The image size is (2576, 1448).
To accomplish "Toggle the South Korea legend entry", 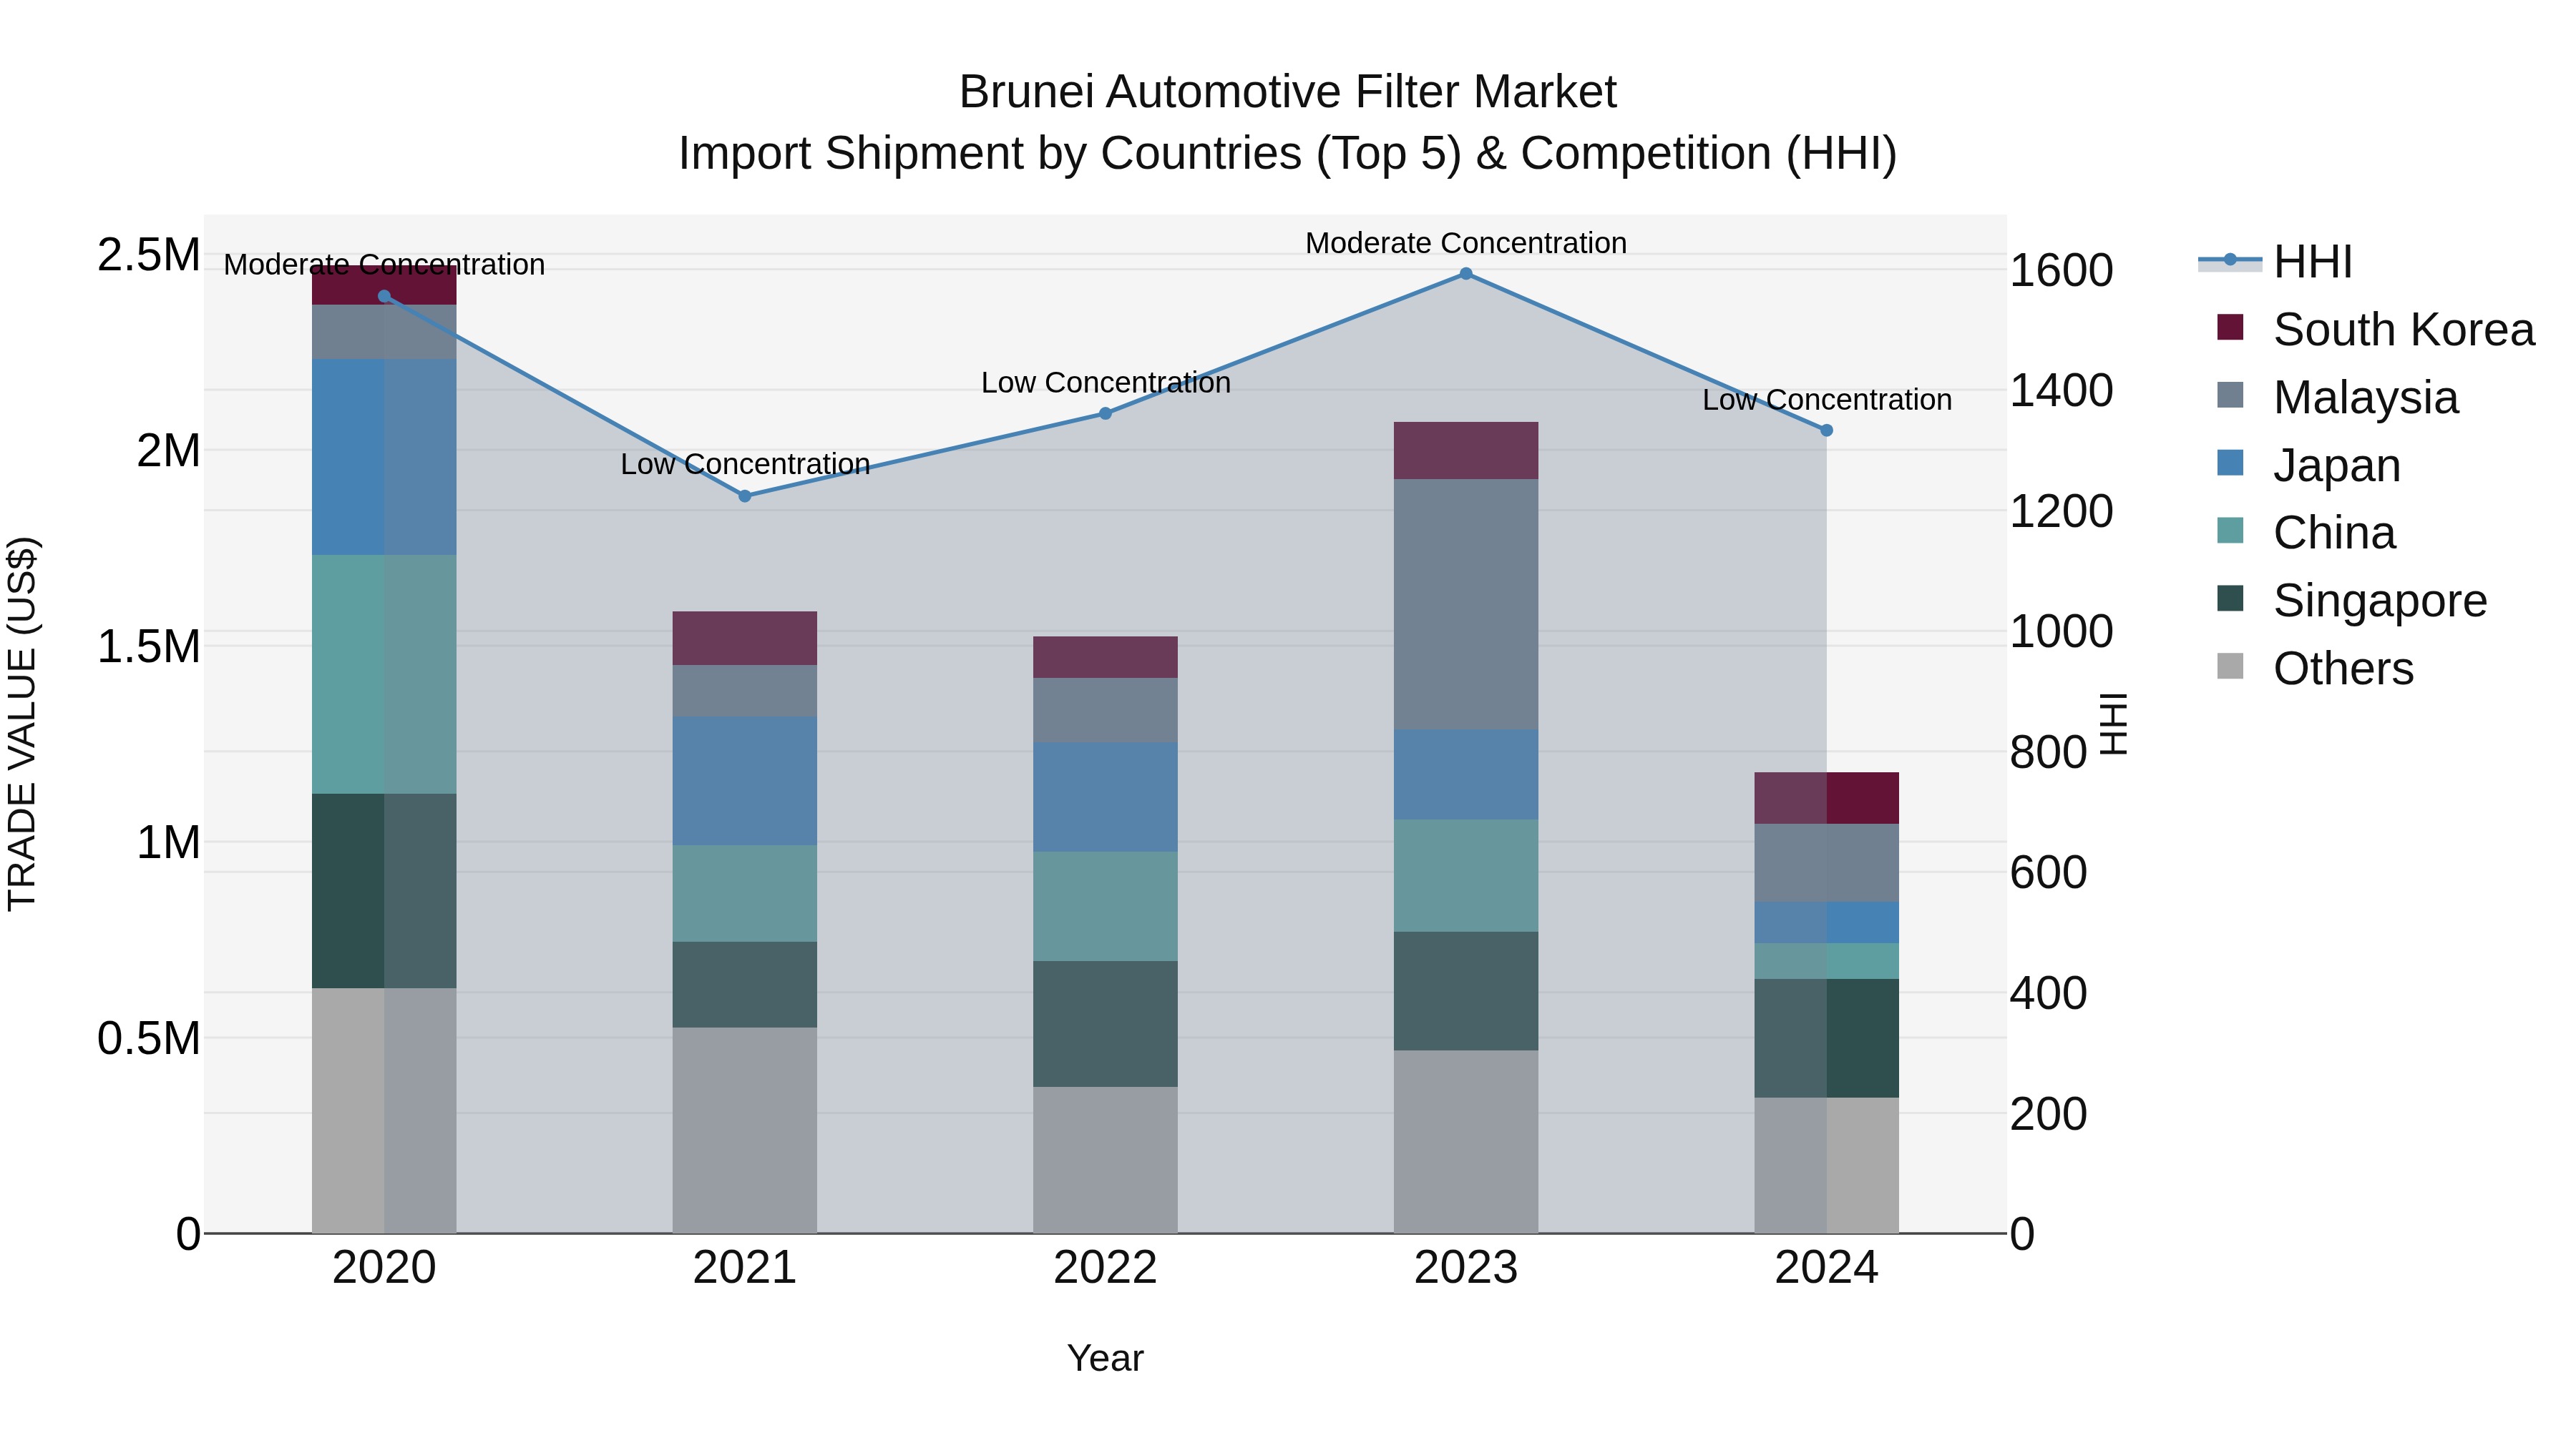I will pyautogui.click(x=2375, y=330).
